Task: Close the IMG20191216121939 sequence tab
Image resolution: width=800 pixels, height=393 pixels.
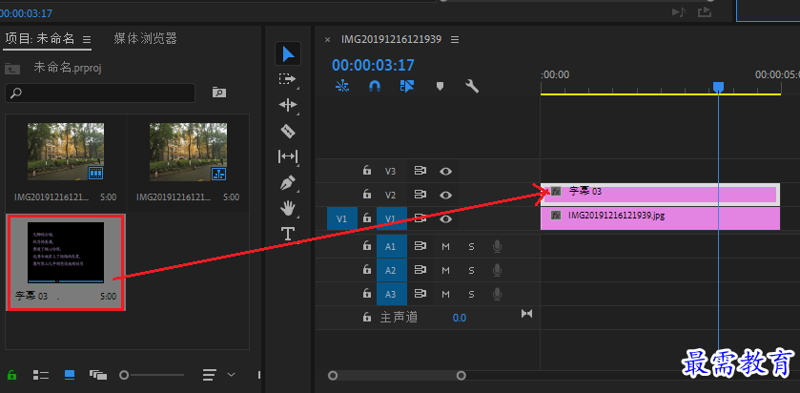Action: pos(328,39)
